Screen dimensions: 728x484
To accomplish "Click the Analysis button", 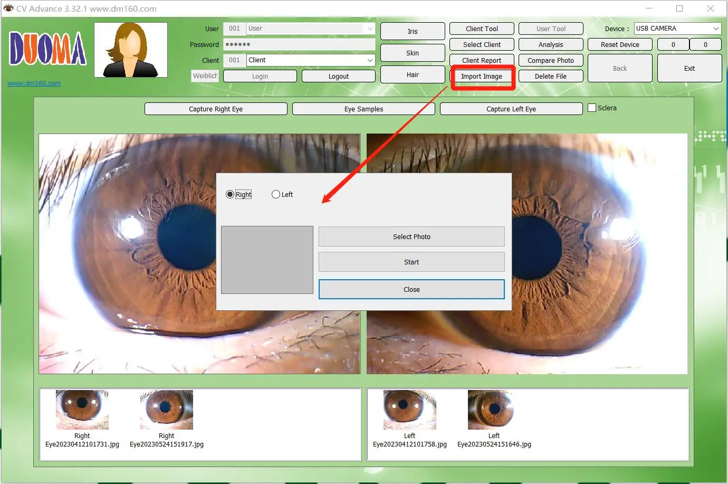I will [551, 44].
